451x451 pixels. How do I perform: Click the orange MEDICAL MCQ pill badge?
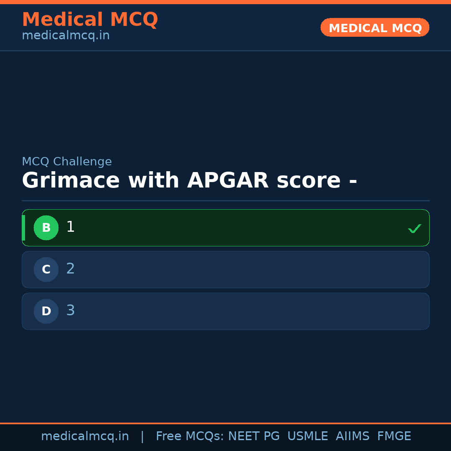click(x=375, y=28)
